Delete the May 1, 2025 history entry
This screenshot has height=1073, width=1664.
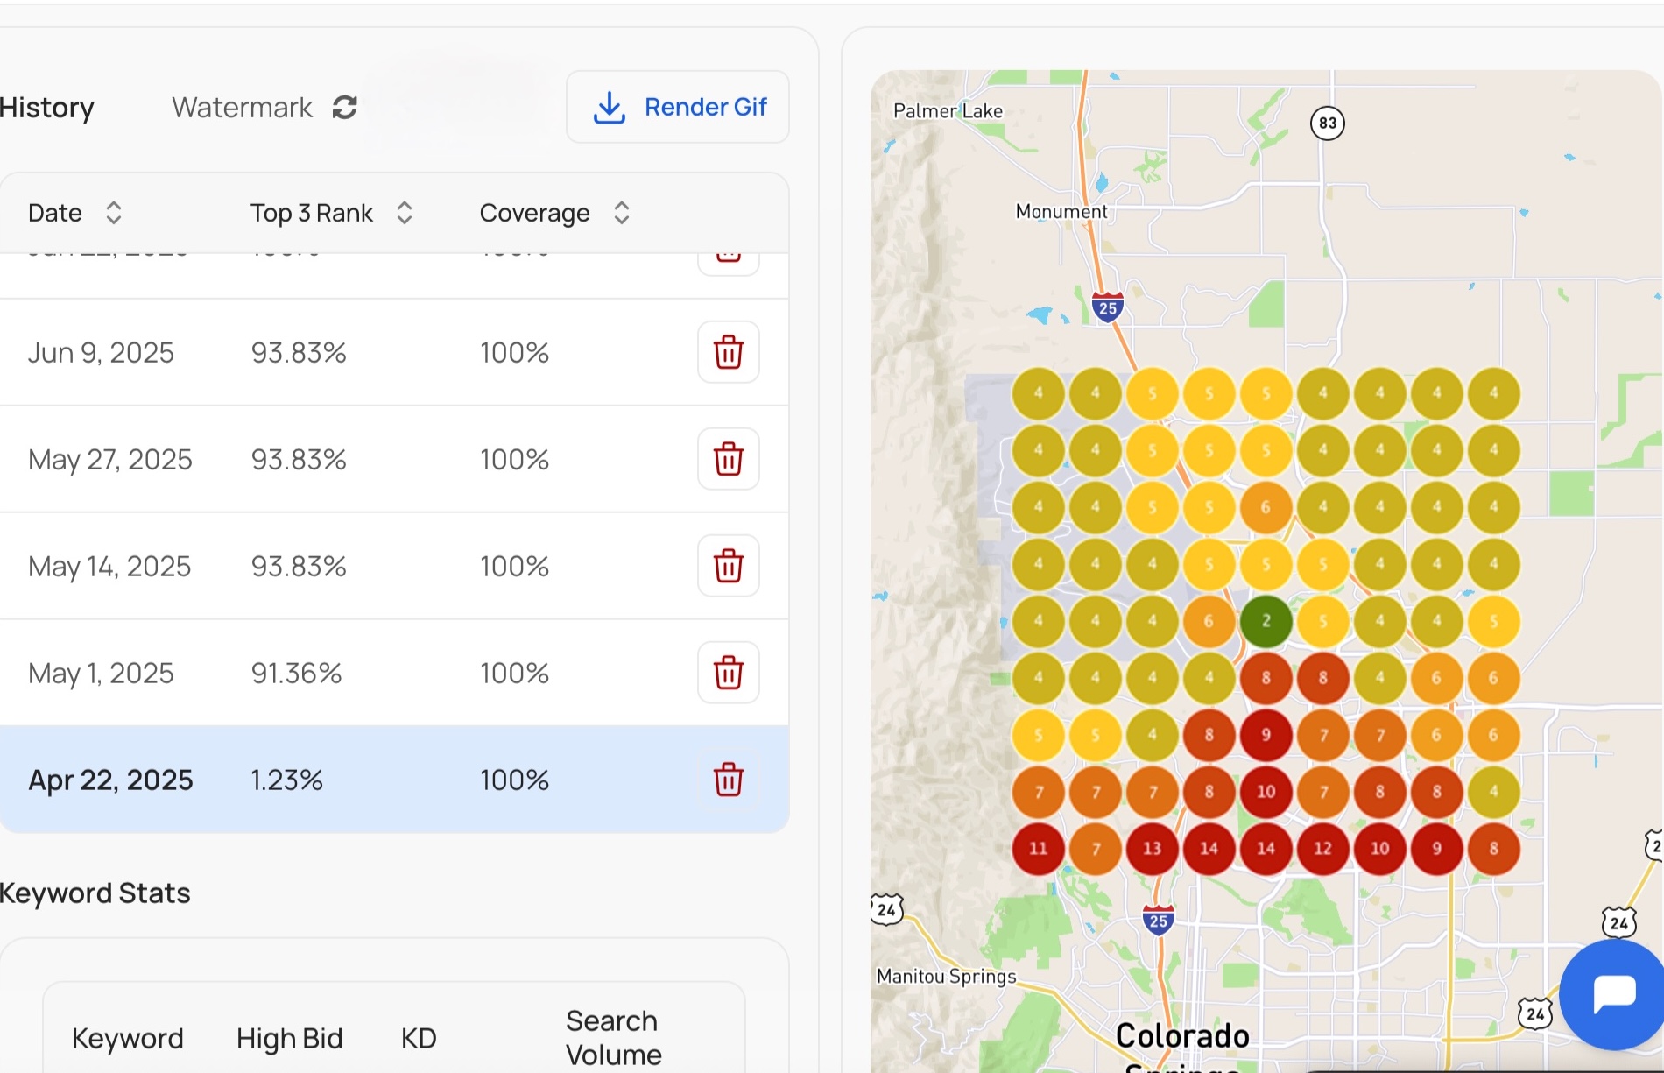[728, 673]
